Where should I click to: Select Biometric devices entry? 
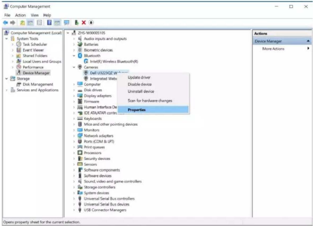coord(98,50)
